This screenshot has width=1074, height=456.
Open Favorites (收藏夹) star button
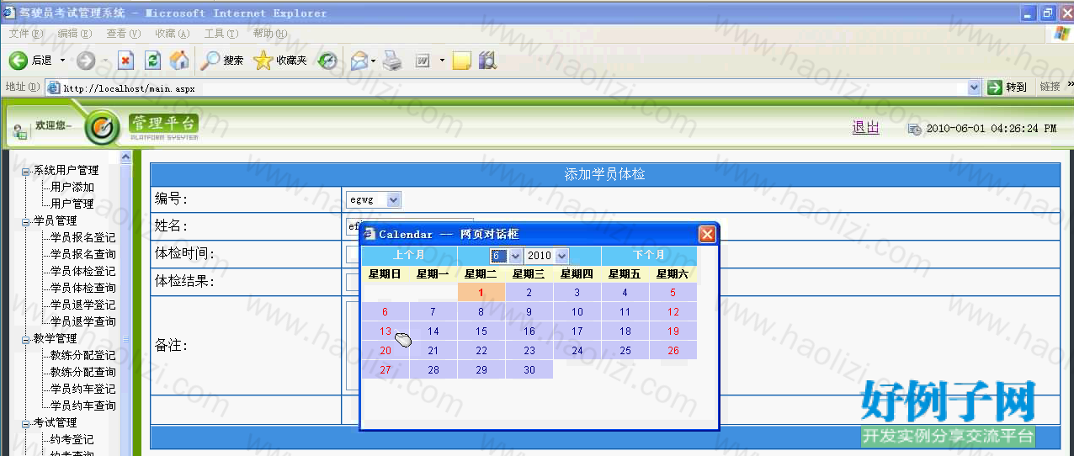coord(280,61)
